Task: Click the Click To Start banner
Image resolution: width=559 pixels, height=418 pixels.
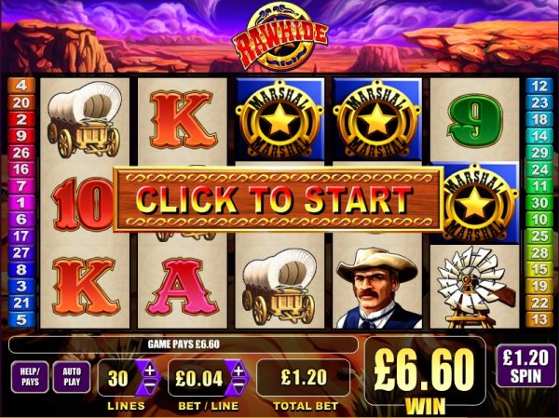Action: tap(279, 200)
